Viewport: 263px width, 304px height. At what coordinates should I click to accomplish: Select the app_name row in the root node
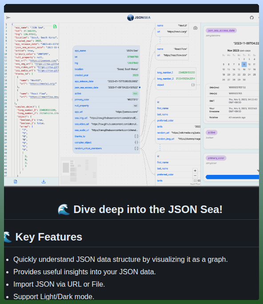pos(106,51)
